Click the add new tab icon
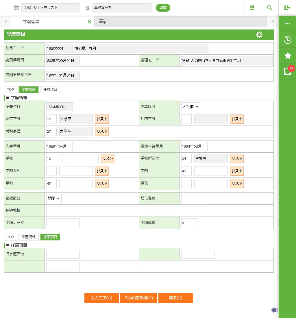The width and height of the screenshot is (296, 318). pyautogui.click(x=102, y=22)
